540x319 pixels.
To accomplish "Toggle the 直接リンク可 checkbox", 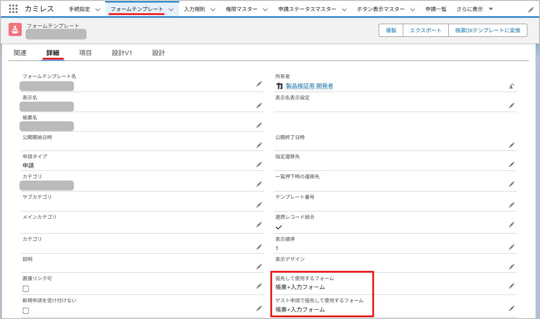I will pyautogui.click(x=26, y=288).
